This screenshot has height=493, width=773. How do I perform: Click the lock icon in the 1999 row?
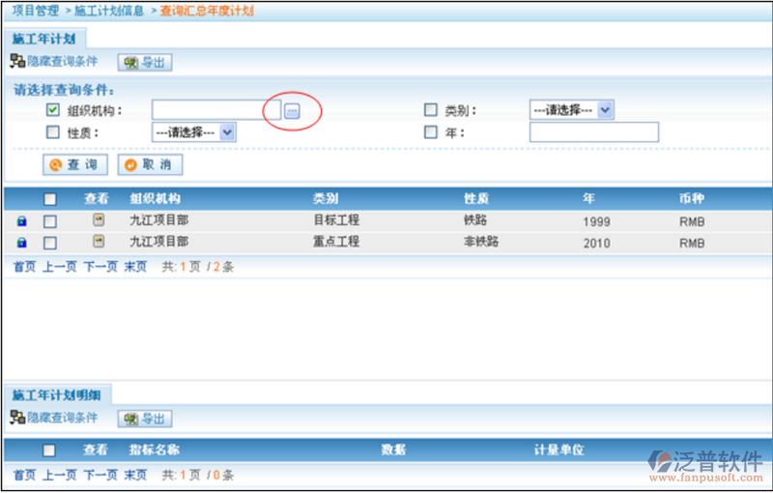(x=21, y=221)
